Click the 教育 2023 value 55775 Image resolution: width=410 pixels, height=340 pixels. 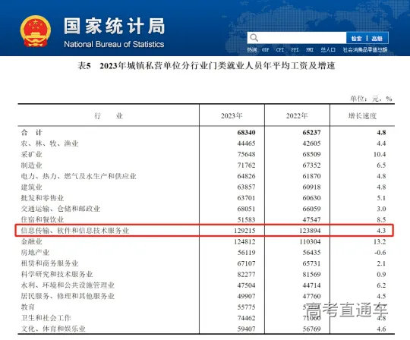246,307
